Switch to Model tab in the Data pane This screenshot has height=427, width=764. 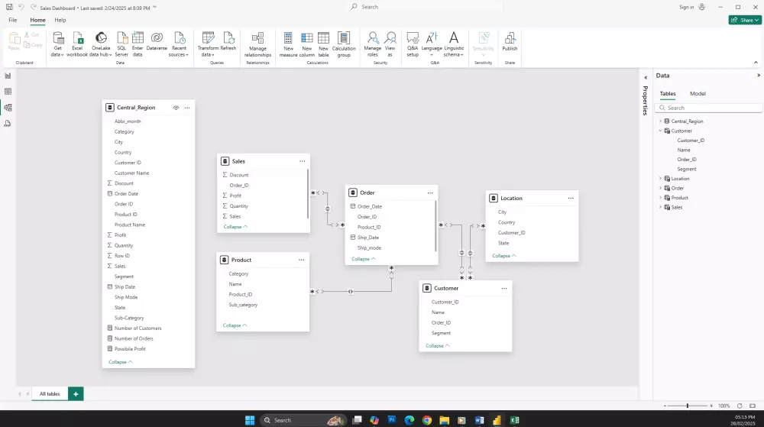pos(698,93)
